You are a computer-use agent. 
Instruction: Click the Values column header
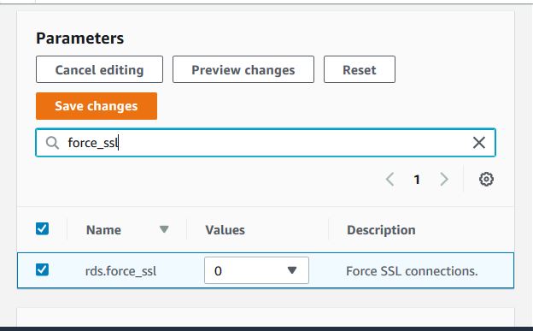coord(225,230)
